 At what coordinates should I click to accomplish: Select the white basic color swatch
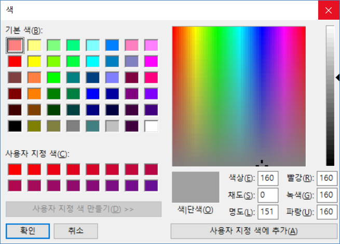pyautogui.click(x=151, y=126)
